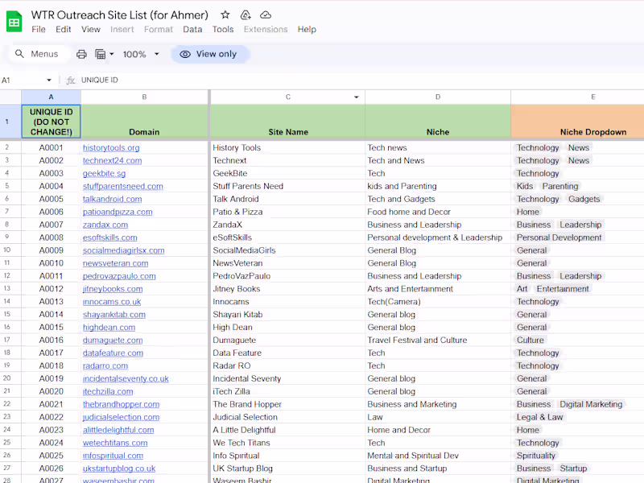Click the add to Drive icon
The height and width of the screenshot is (483, 644).
(x=246, y=15)
